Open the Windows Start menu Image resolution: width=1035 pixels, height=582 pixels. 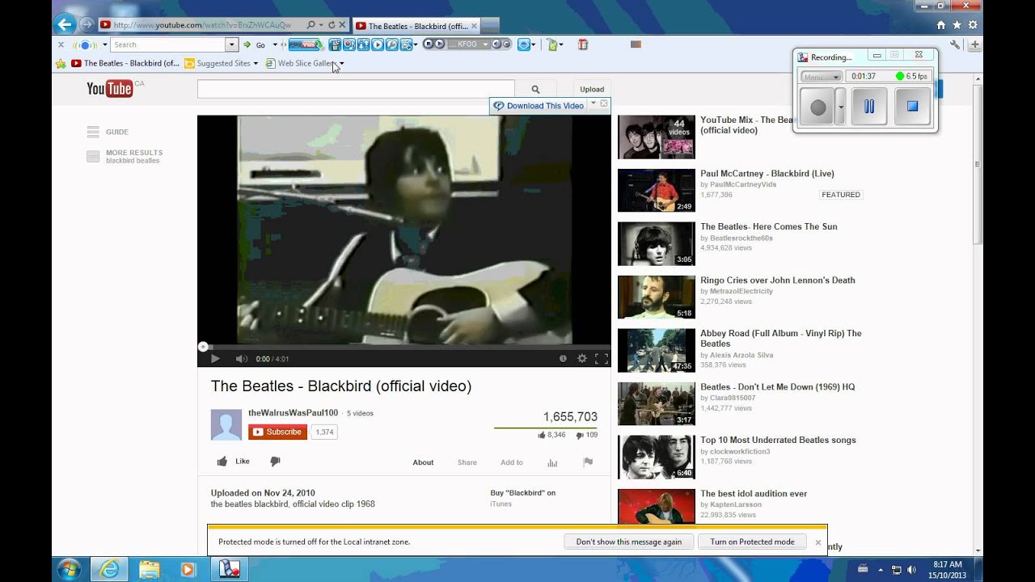(69, 568)
